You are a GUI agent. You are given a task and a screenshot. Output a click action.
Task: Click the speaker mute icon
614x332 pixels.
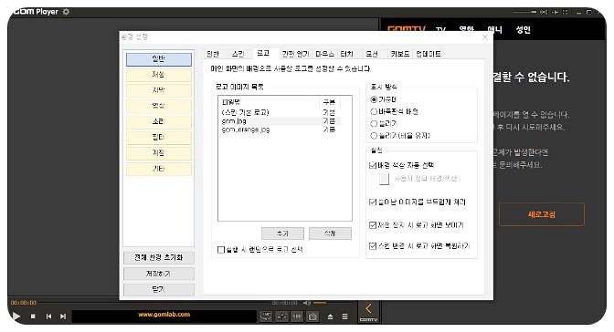(x=307, y=303)
